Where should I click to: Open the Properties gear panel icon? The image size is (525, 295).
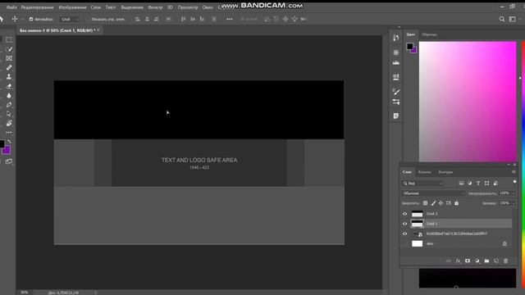coord(396,52)
